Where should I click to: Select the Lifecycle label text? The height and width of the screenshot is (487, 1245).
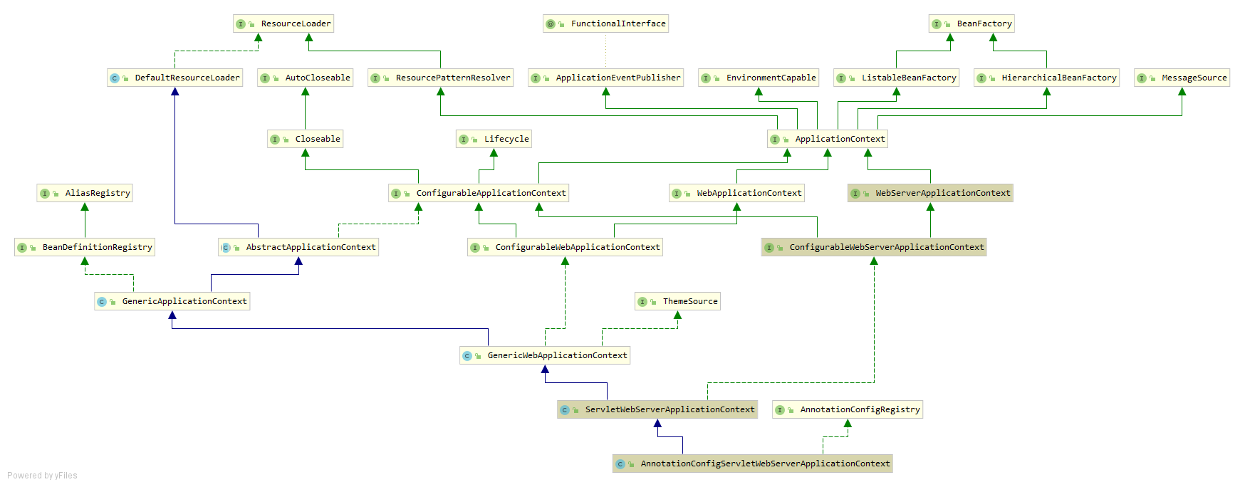pos(506,139)
